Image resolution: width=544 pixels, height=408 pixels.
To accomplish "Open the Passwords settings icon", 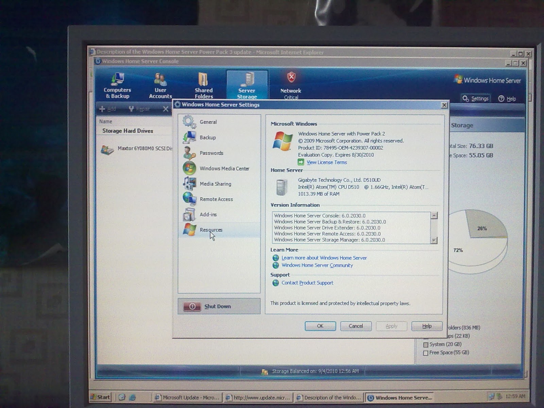I will pyautogui.click(x=189, y=153).
